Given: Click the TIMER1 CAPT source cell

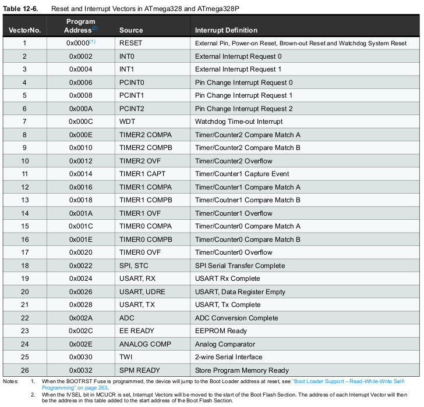Looking at the screenshot, I should 142,174.
